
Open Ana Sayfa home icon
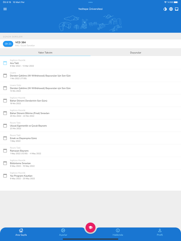(x=21, y=230)
